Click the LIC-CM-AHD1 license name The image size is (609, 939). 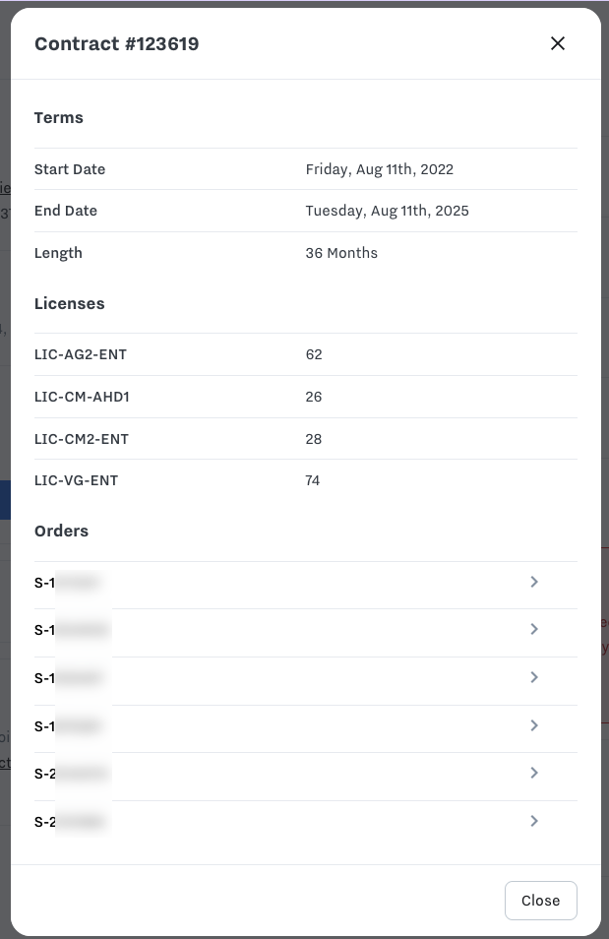pos(82,397)
